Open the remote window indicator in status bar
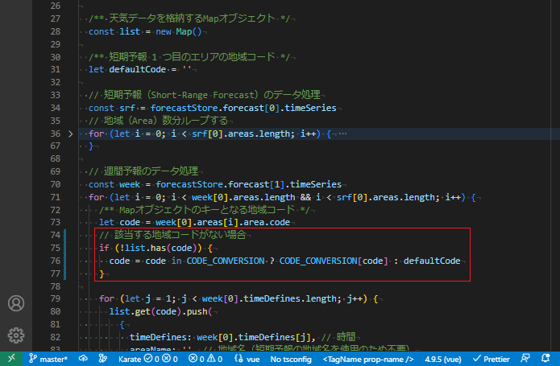The image size is (560, 366). coord(11,359)
